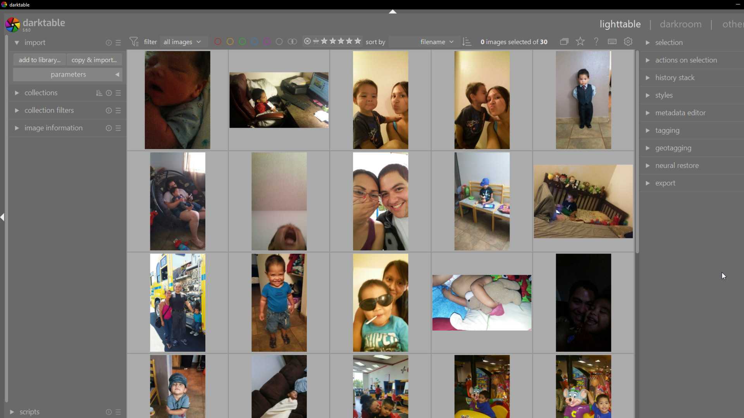Toggle the gray unlabeled color filter
Screen dimensions: 744x418
pyautogui.click(x=279, y=41)
